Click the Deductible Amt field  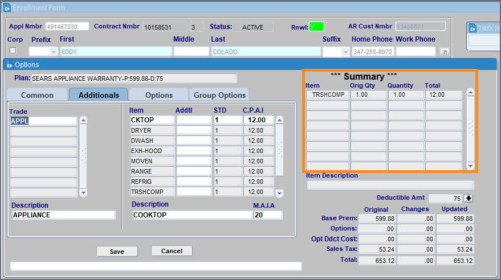[x=445, y=198]
